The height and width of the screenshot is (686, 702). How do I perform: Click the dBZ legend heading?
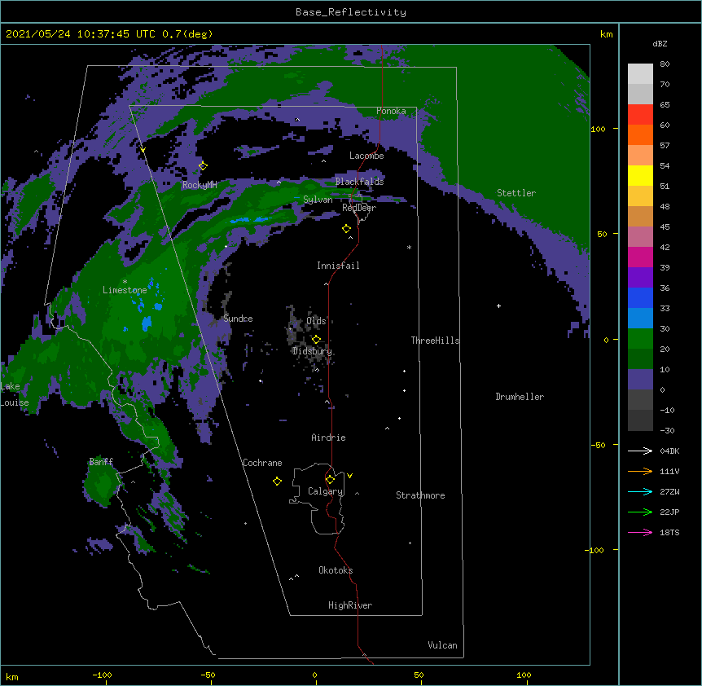pyautogui.click(x=660, y=44)
